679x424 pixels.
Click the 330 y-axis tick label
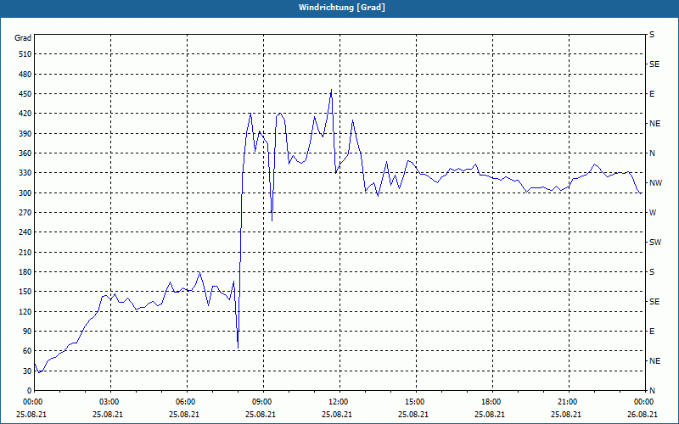tap(25, 173)
